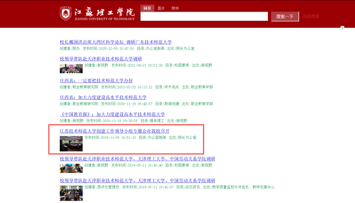355x203 pixels.
Task: Click the thumbnail of the 2021 调研 article
Action: click(x=71, y=68)
